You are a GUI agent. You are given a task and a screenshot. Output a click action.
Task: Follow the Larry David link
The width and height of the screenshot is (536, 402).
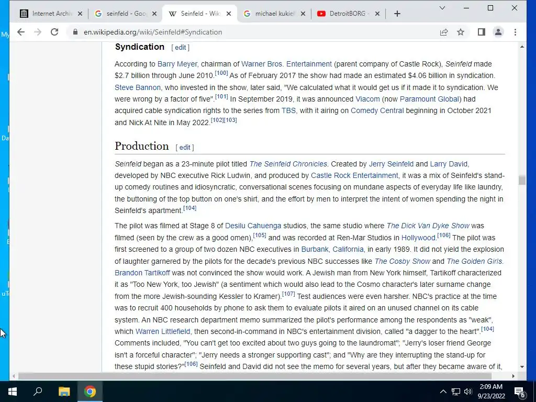pyautogui.click(x=449, y=164)
